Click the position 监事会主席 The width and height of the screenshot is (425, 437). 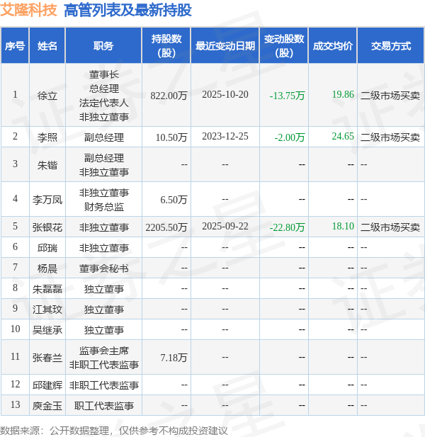pyautogui.click(x=103, y=351)
